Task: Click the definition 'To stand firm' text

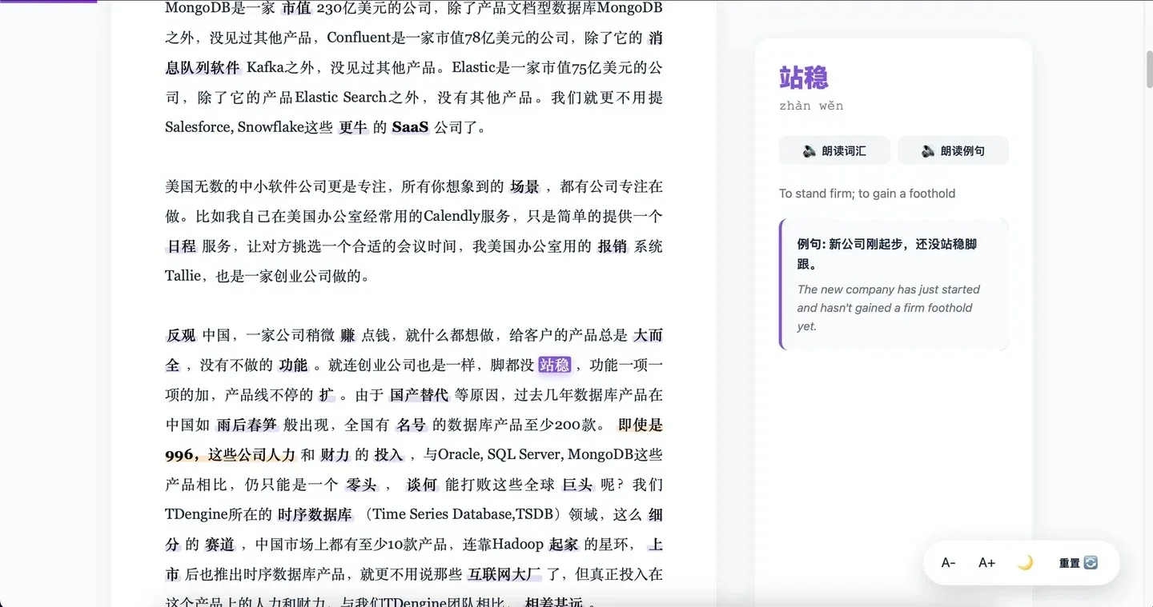Action: [x=867, y=193]
